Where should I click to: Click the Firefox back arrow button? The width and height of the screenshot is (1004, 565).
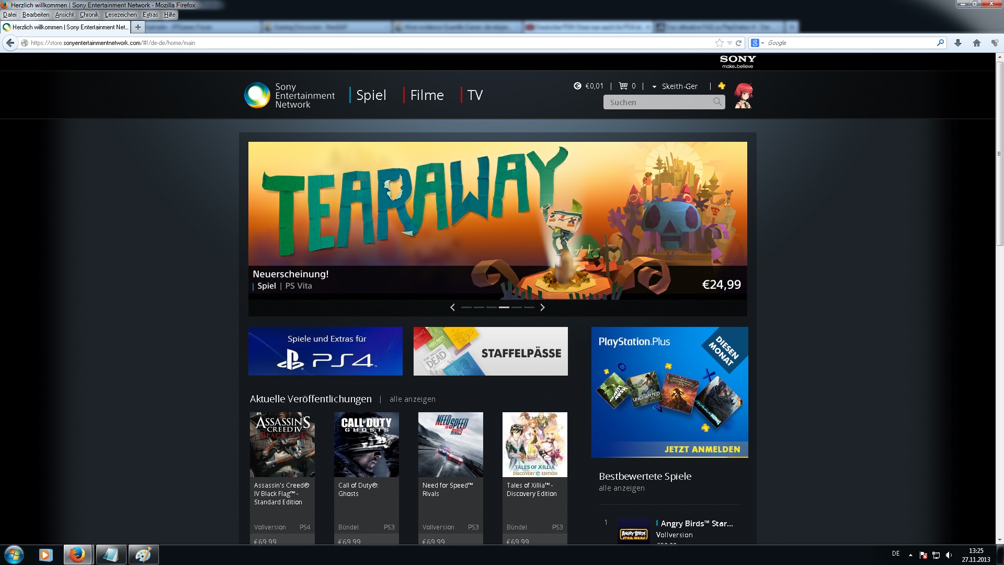pos(10,43)
